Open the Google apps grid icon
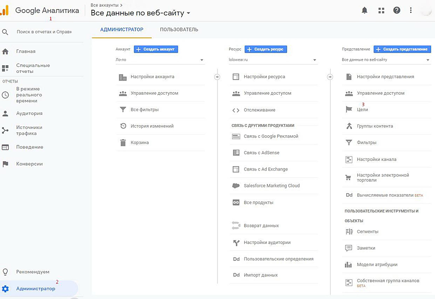The height and width of the screenshot is (299, 435). 381,10
